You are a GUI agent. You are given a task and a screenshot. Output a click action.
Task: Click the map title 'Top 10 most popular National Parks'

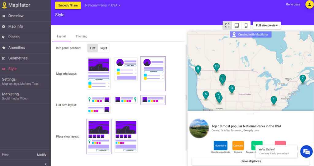[246, 126]
